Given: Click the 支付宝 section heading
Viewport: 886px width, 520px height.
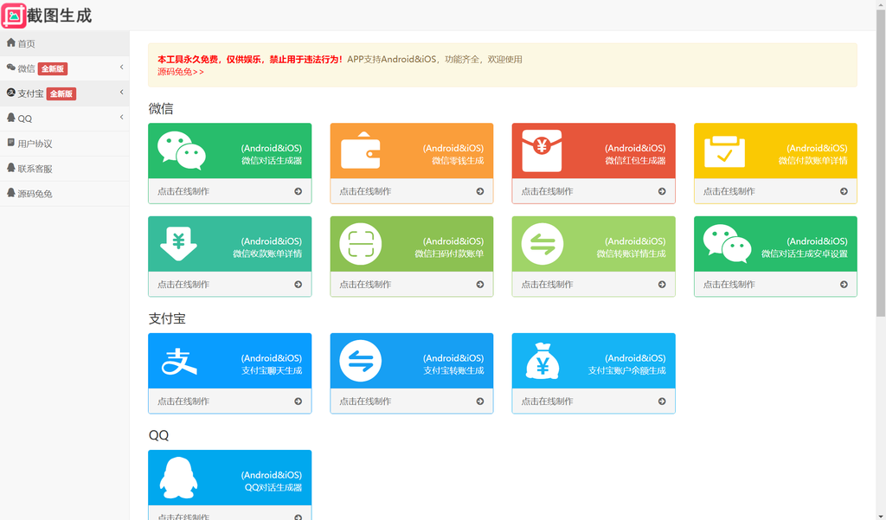Looking at the screenshot, I should pos(167,318).
